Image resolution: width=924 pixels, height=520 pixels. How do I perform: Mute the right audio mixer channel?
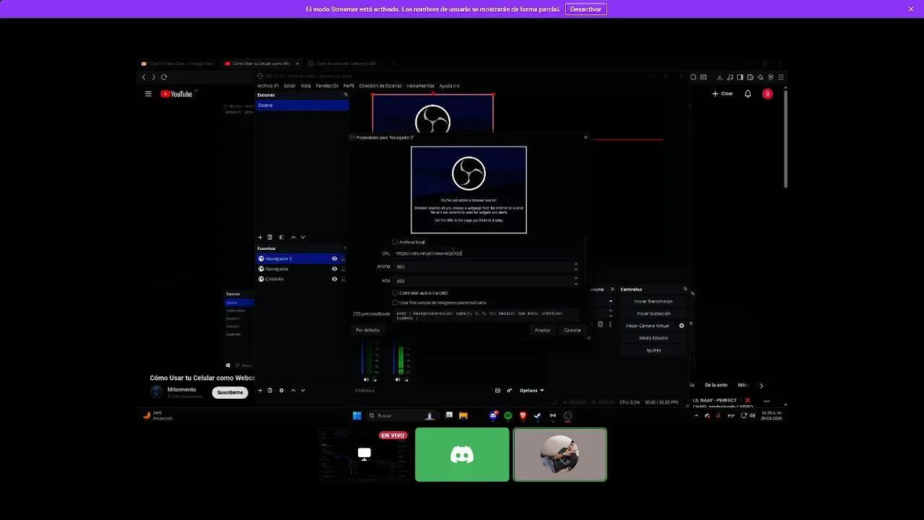398,379
